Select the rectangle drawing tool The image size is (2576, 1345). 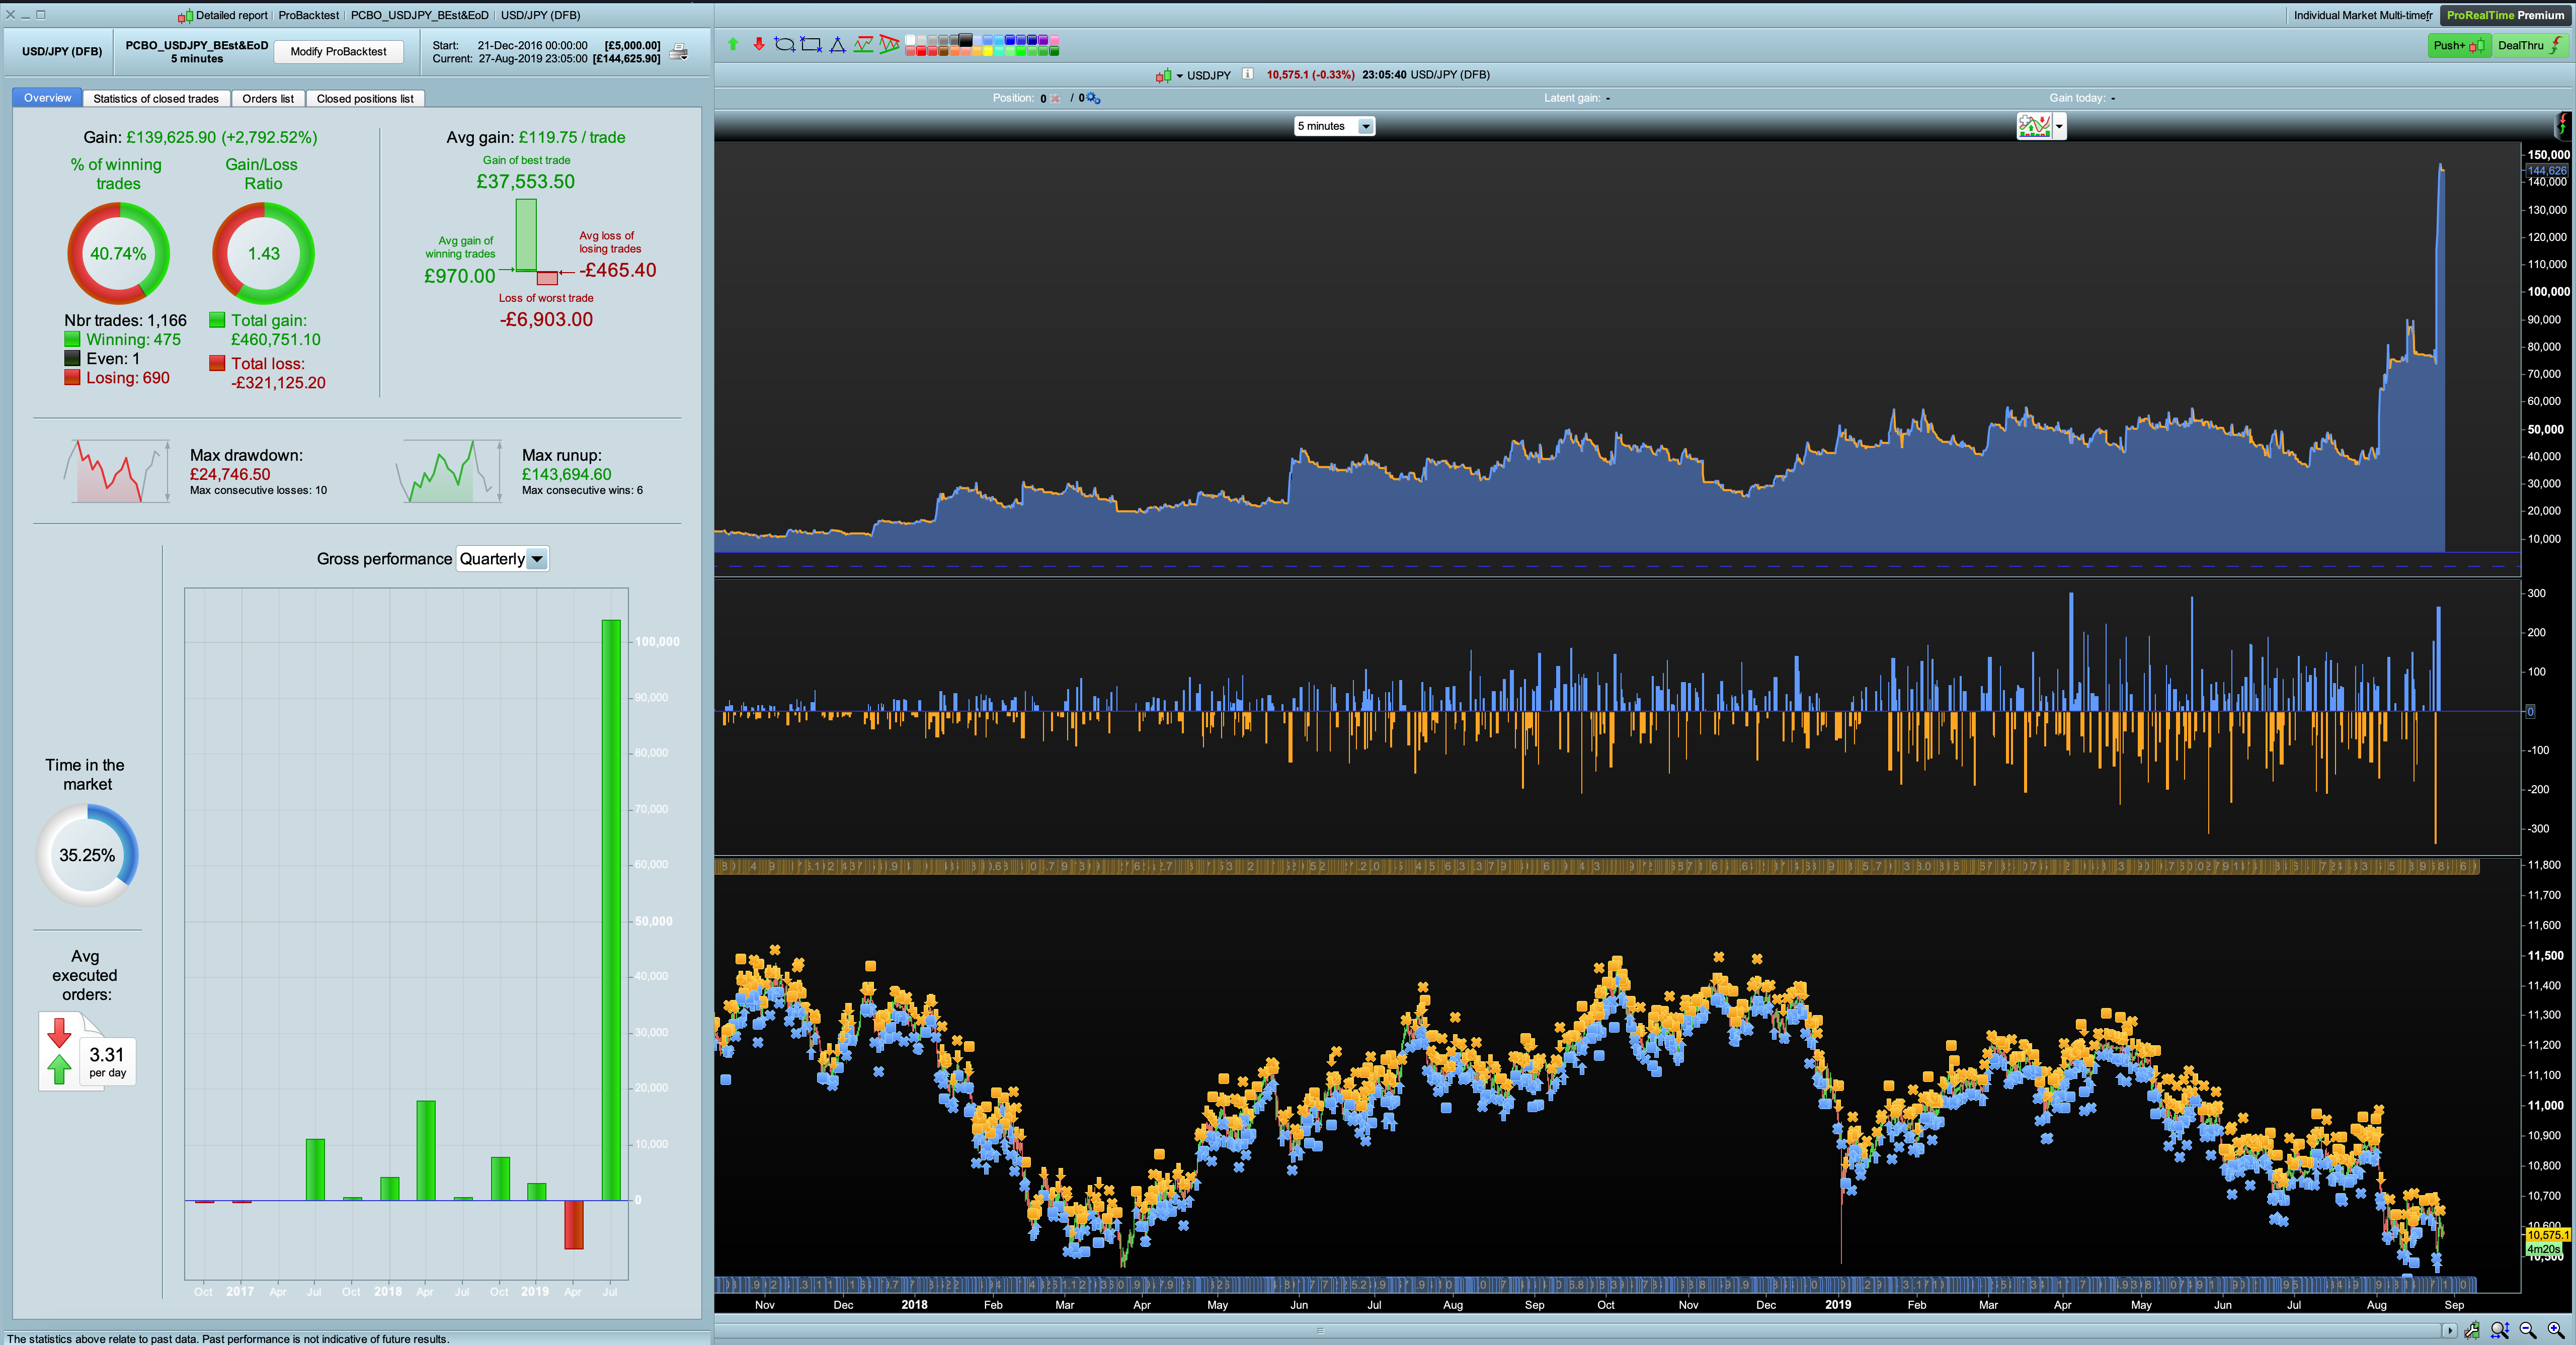coord(811,44)
